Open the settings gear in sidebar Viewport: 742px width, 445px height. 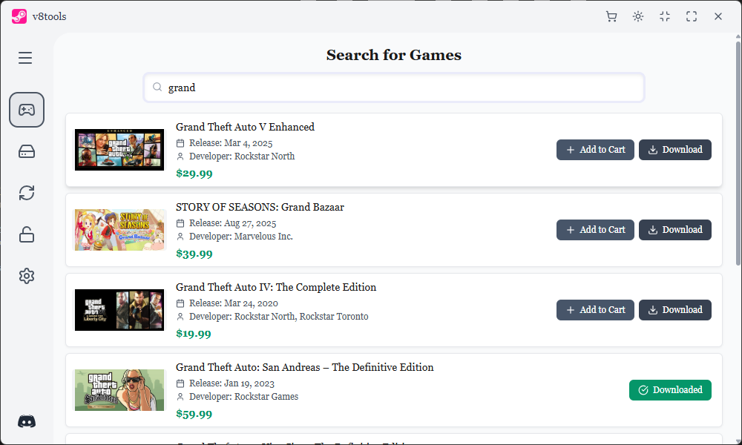27,275
